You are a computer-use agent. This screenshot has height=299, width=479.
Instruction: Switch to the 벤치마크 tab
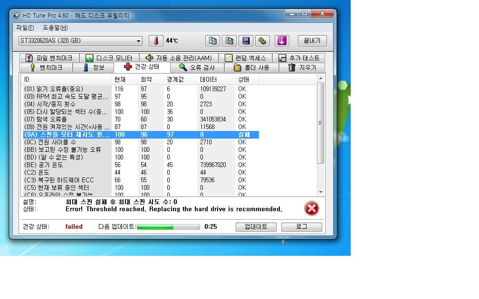tap(46, 67)
